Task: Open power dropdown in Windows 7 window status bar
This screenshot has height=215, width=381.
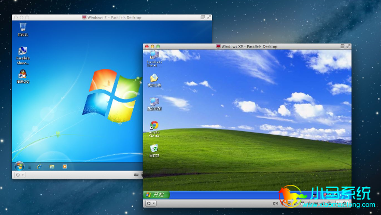Action: (x=19, y=175)
